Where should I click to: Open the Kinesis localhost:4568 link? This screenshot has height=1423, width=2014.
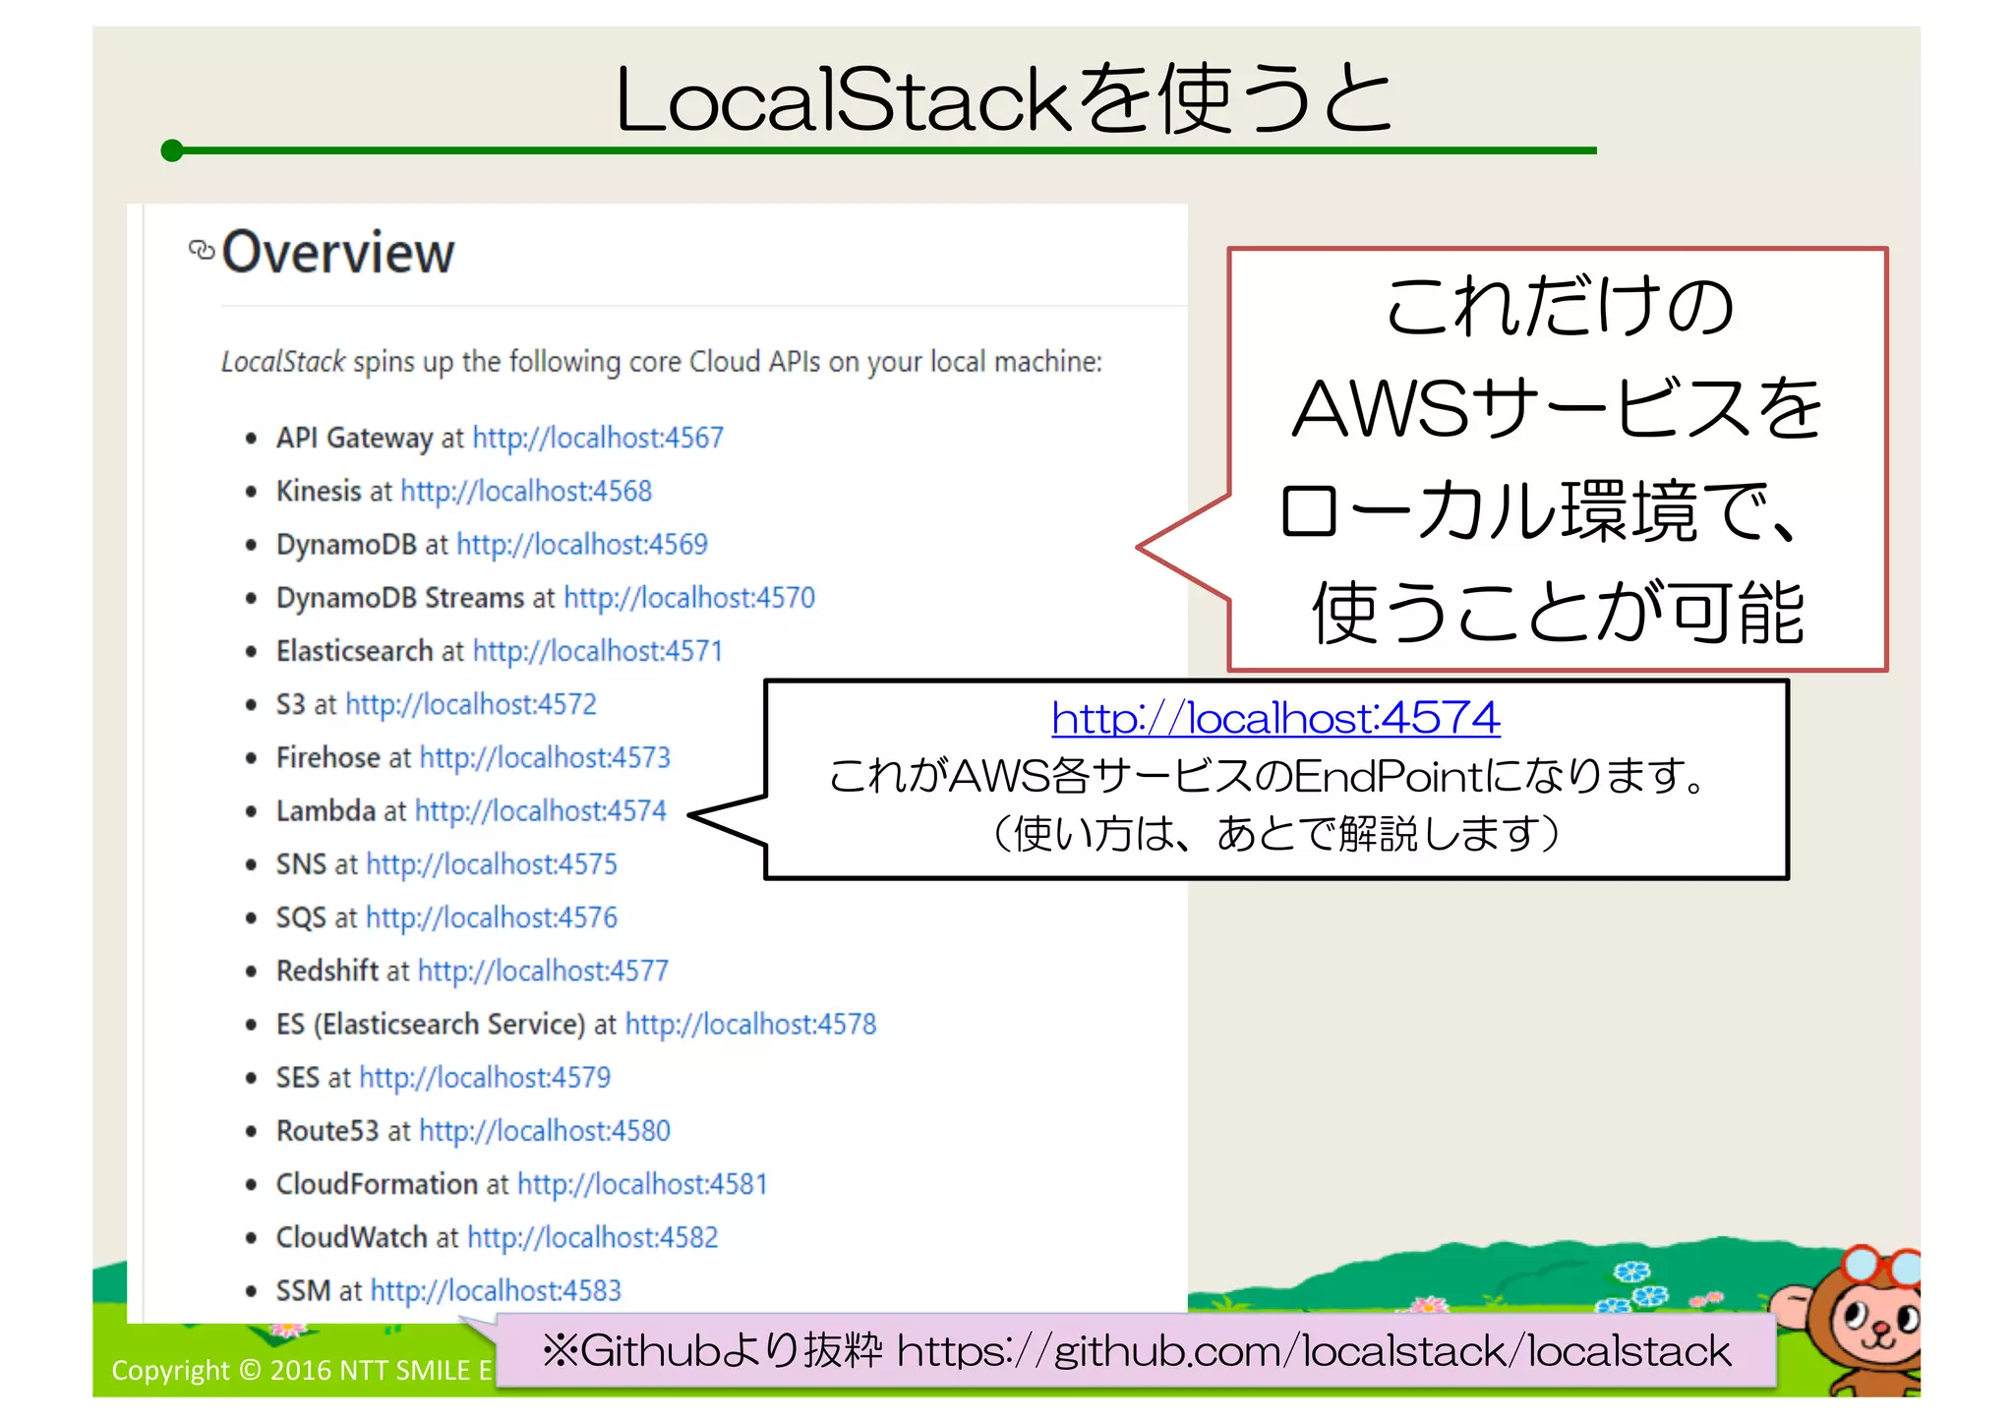526,491
